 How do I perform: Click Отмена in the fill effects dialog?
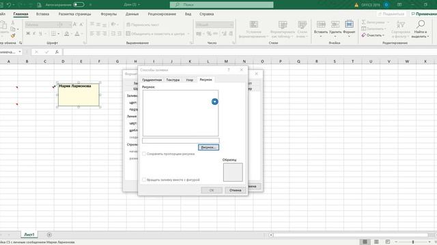pos(235,191)
